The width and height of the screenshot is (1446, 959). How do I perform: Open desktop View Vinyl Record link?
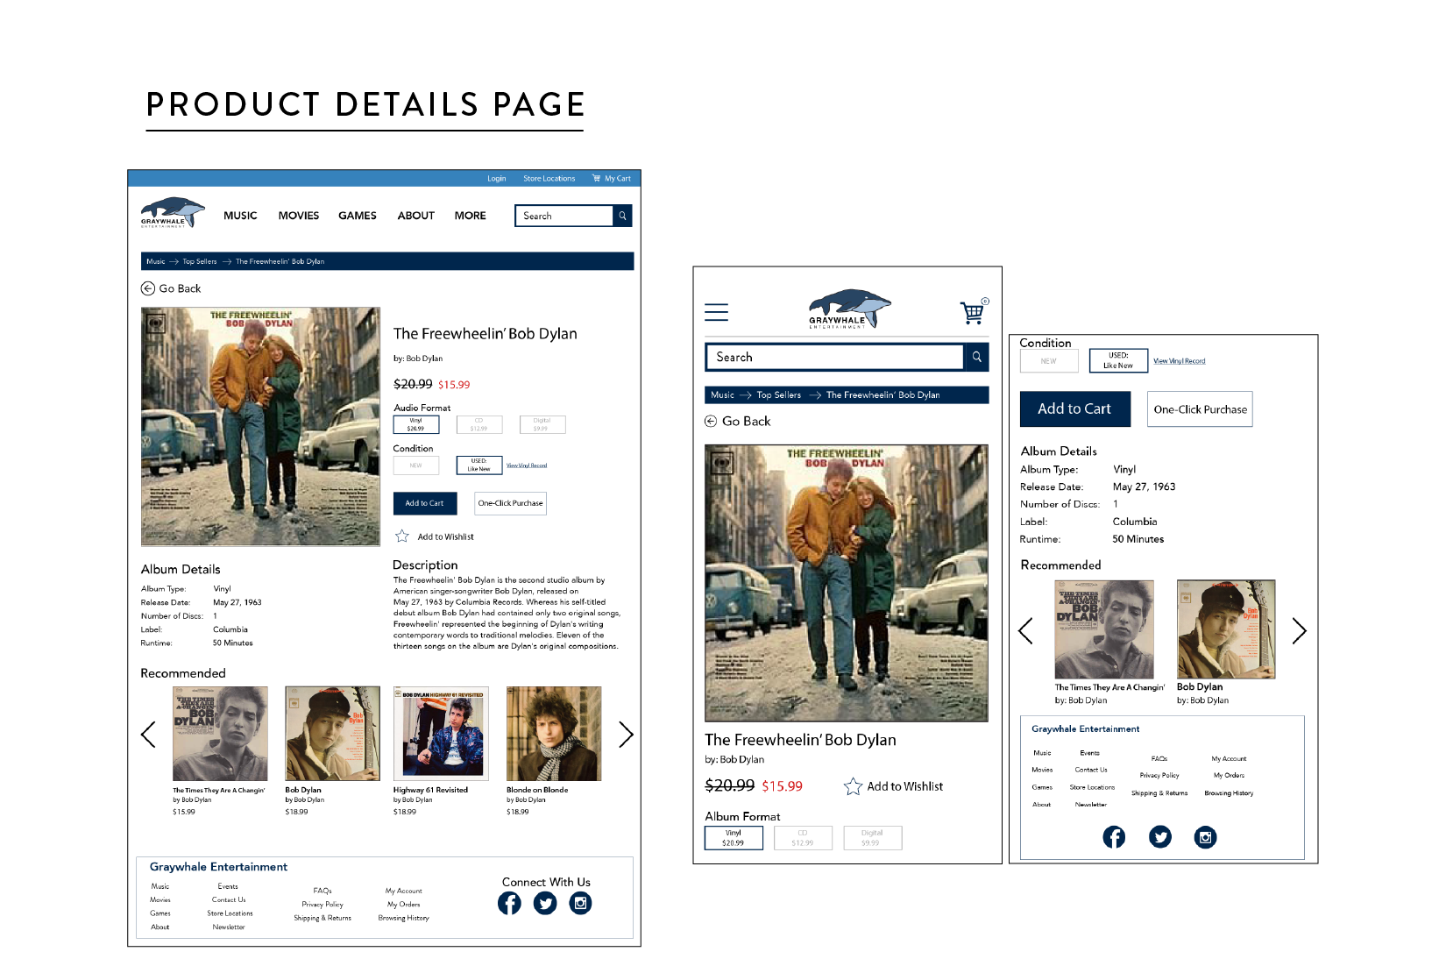click(x=527, y=465)
